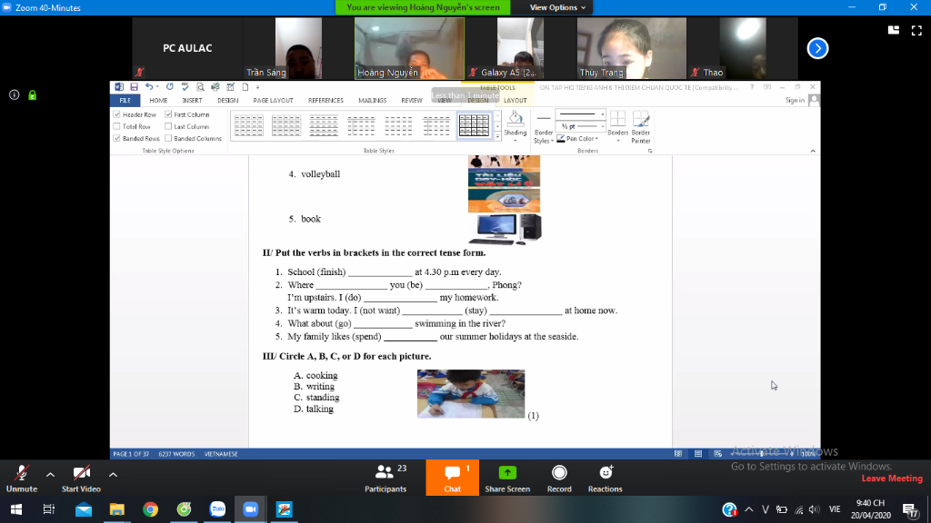Screen dimensions: 931x523
Task: Open the Shading tool in Table Styles
Action: [515, 126]
